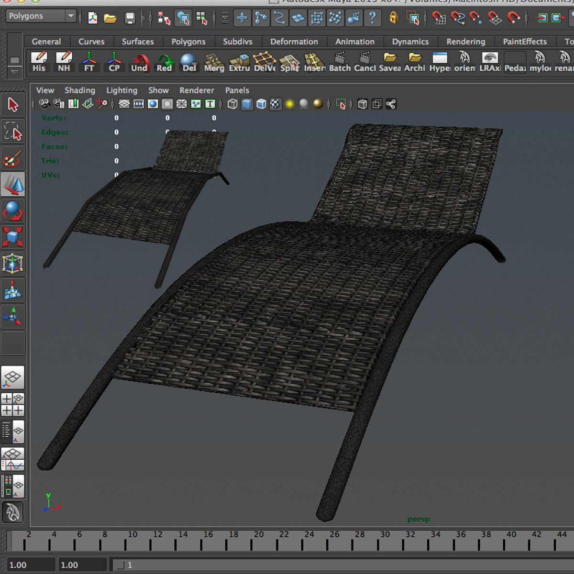Open the viewport Show menu

coord(158,90)
